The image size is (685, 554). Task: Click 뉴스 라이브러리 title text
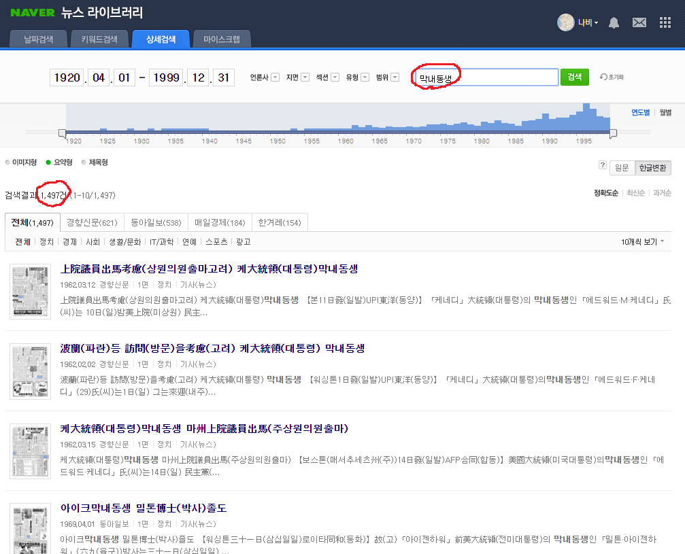(x=102, y=12)
